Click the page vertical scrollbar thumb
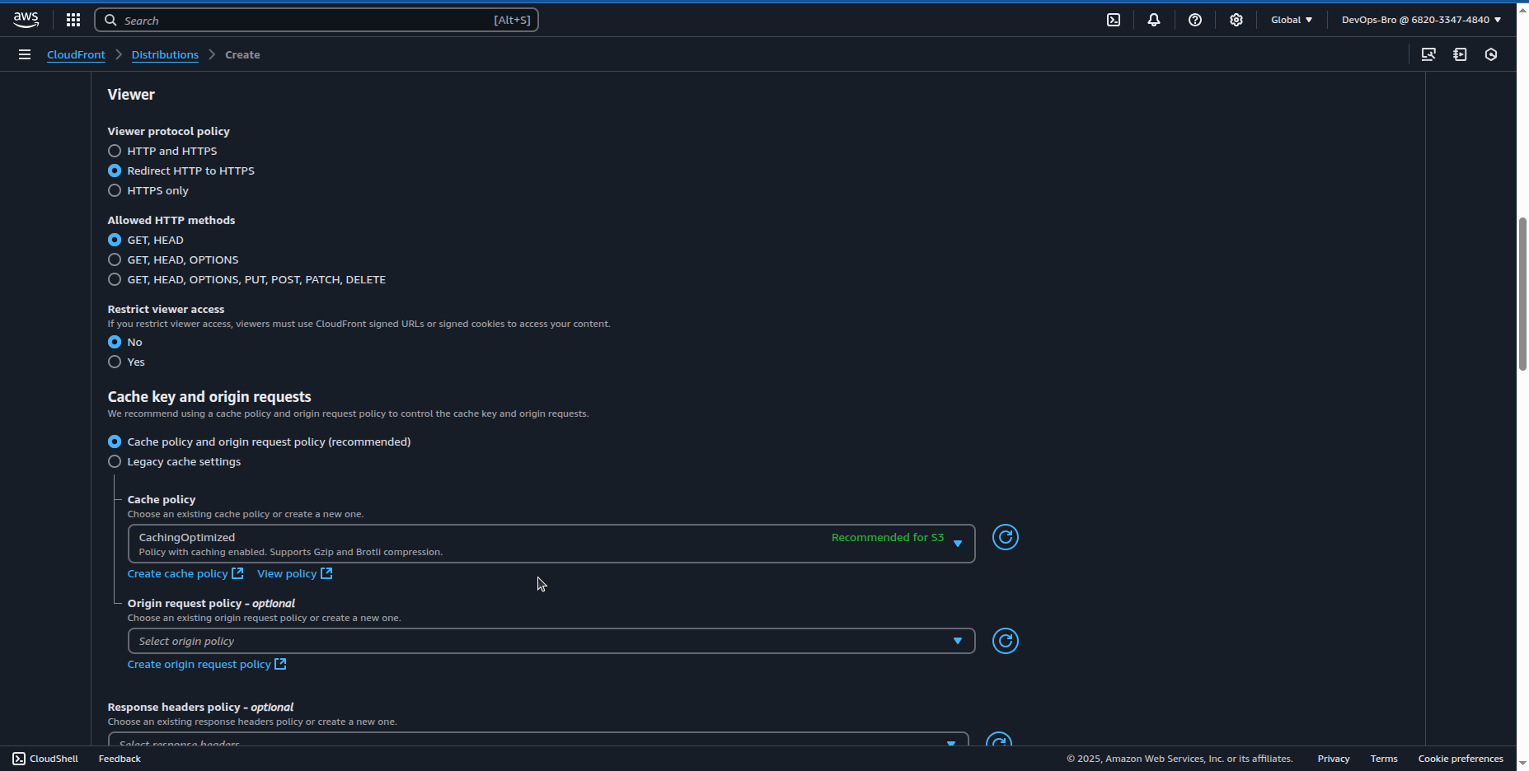Screen dimensions: 1529x771 1522,294
